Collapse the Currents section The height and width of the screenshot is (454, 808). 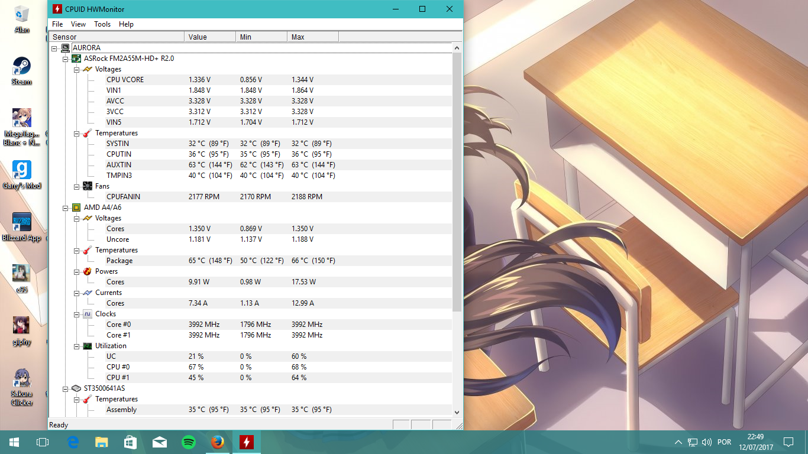click(x=77, y=293)
